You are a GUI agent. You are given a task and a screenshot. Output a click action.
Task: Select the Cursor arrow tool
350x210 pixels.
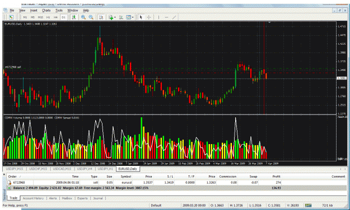click(x=141, y=17)
